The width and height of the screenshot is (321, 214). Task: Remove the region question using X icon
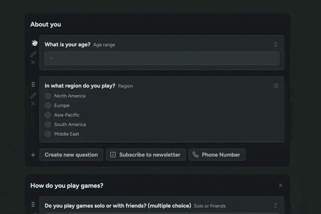coord(33,104)
